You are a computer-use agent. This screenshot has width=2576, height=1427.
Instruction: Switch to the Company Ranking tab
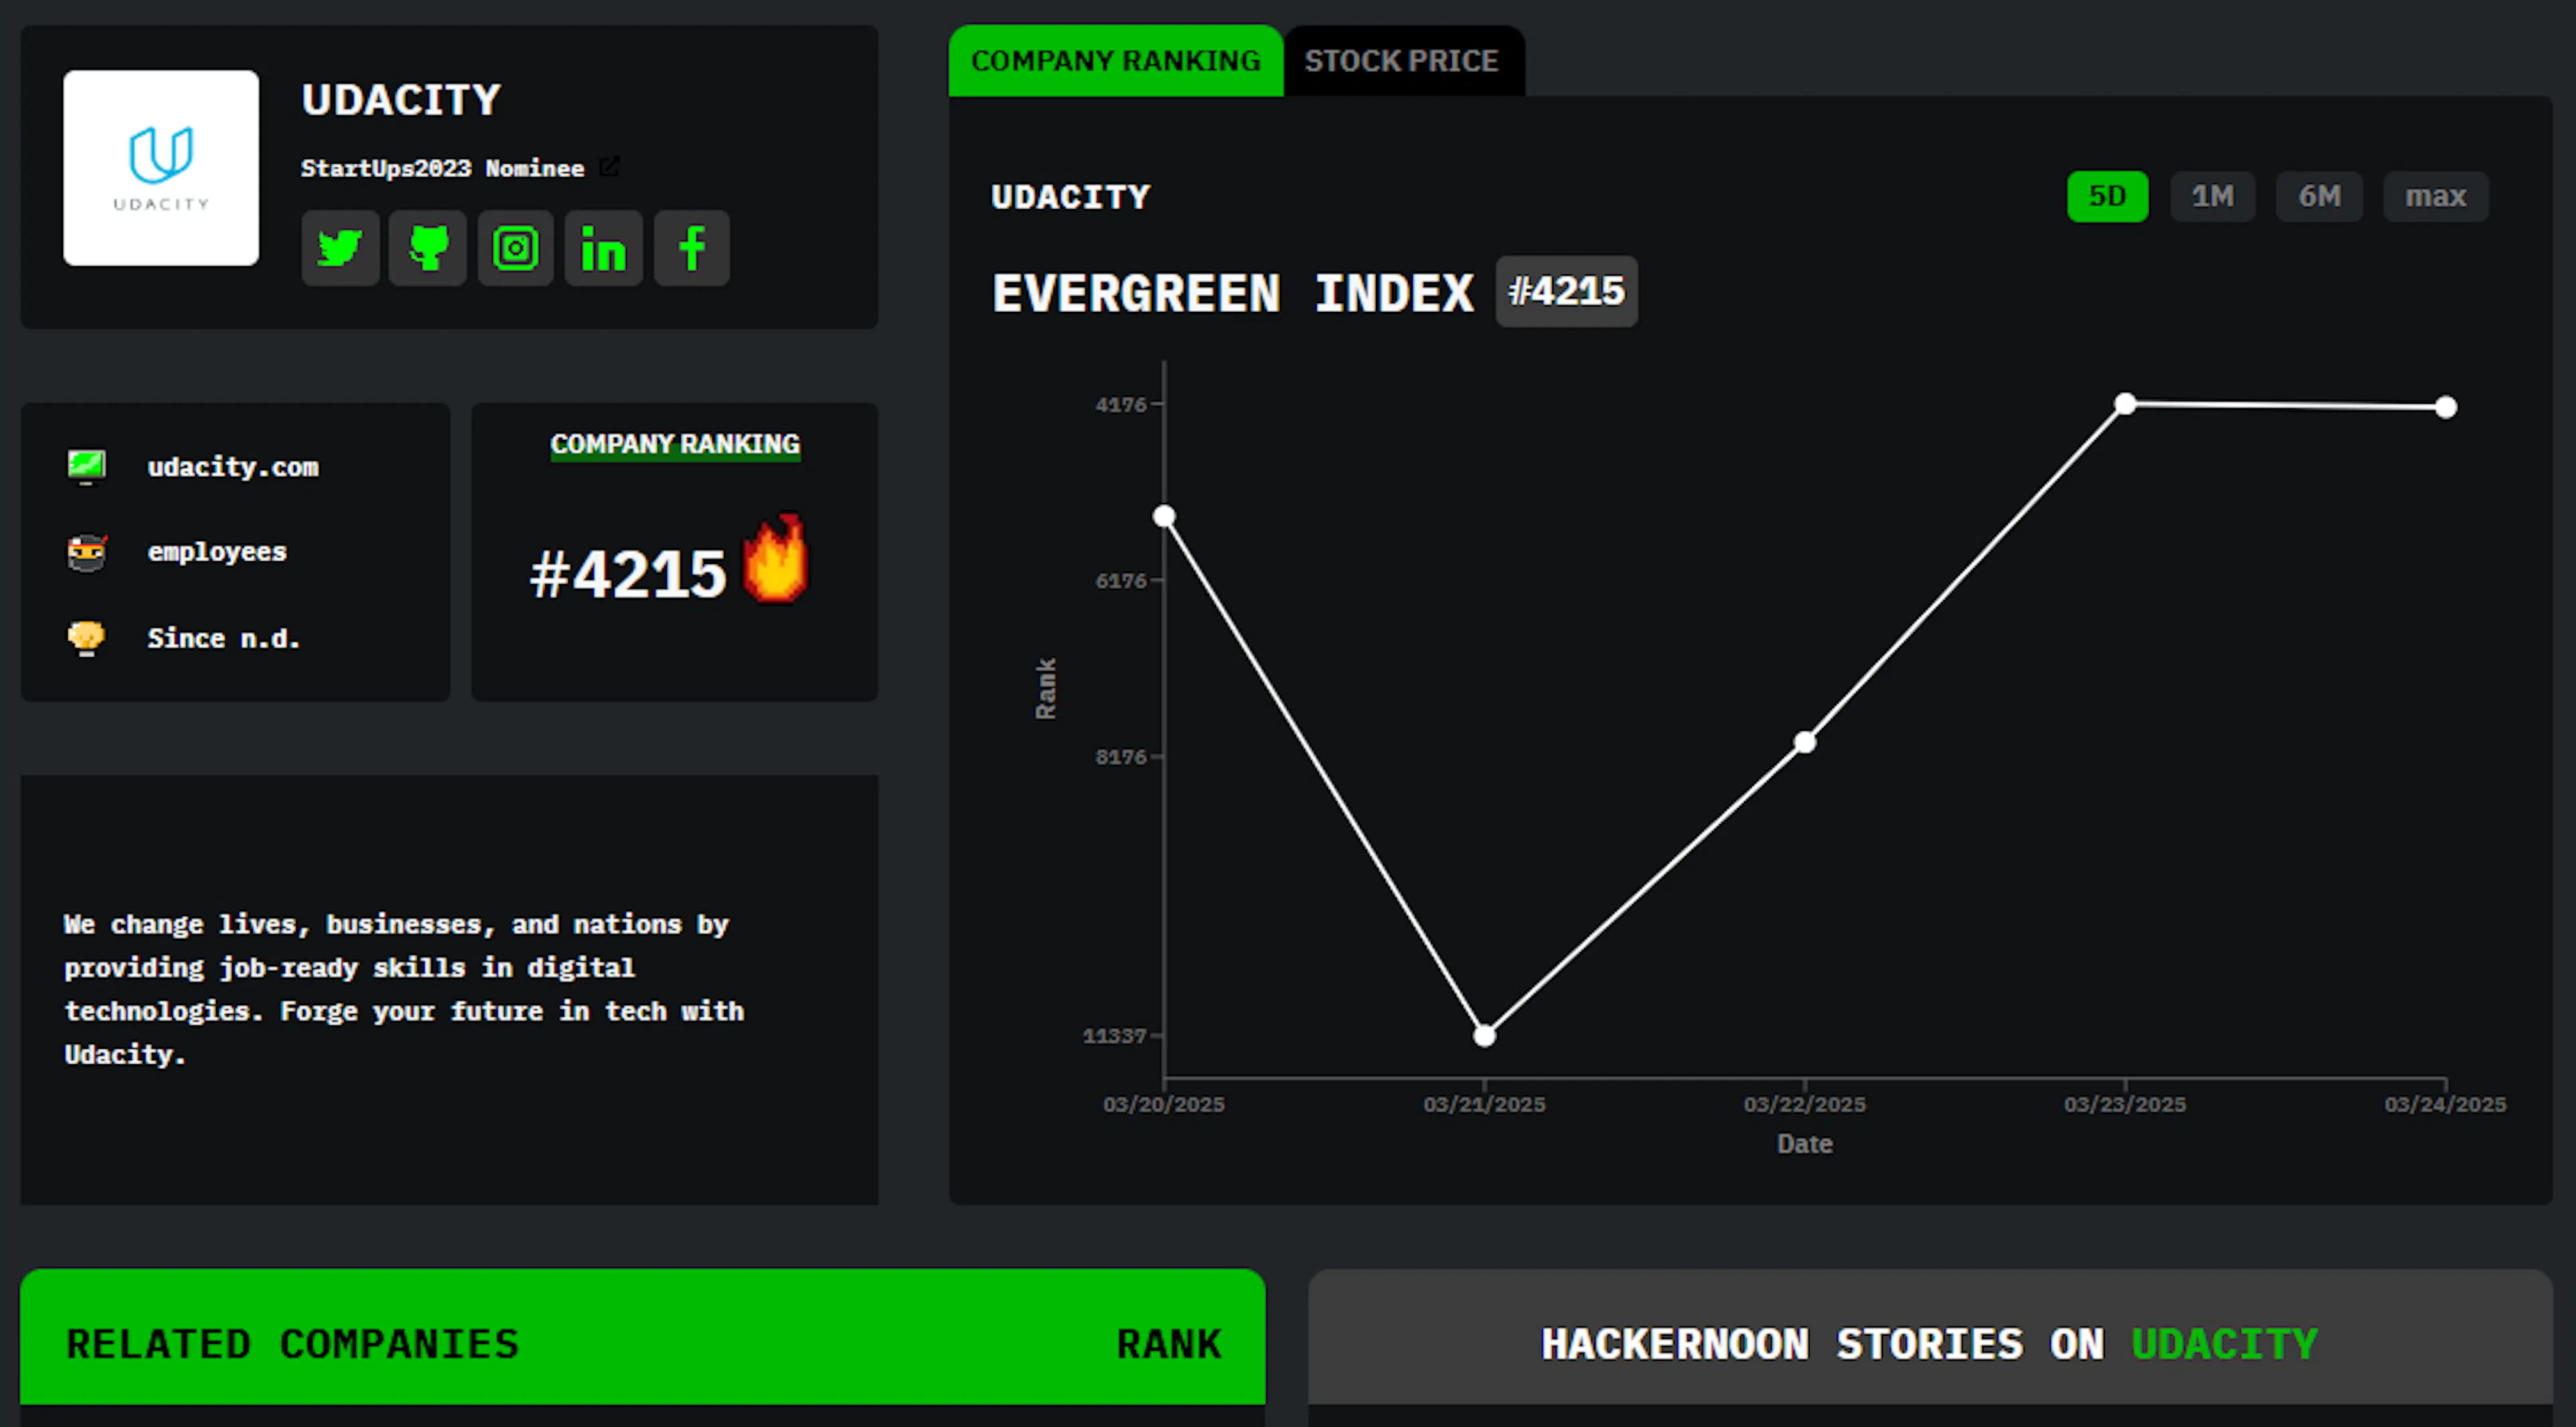(x=1116, y=61)
